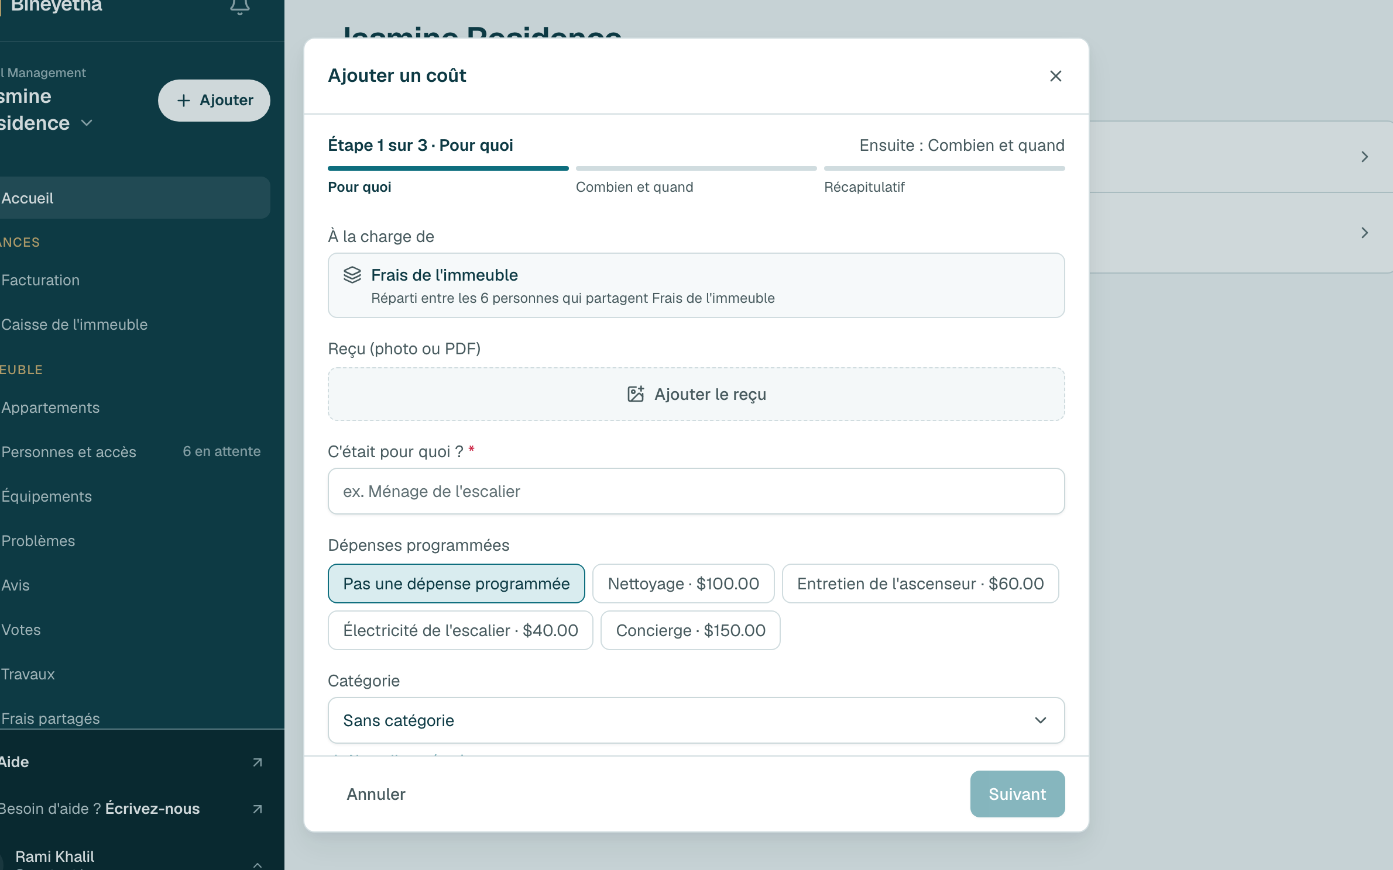1393x870 pixels.
Task: Click the image icon in Ajouter le reçu
Action: [636, 394]
